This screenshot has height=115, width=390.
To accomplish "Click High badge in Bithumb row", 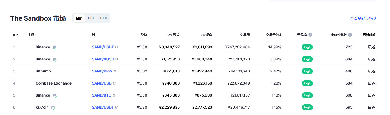I will (x=307, y=71).
